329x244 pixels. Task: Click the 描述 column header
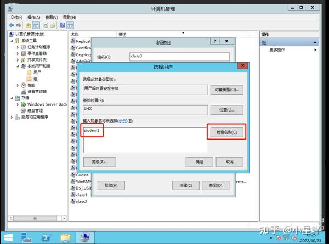pos(183,34)
